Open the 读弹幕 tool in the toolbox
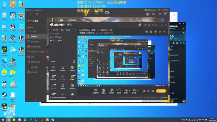The width and height of the screenshot is (217, 122). (x=72, y=78)
